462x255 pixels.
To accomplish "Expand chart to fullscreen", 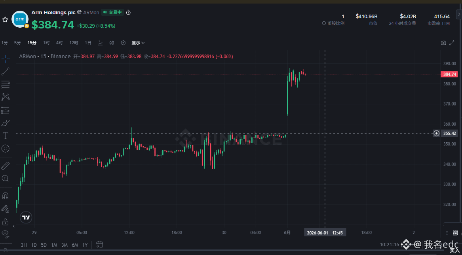I will (452, 43).
